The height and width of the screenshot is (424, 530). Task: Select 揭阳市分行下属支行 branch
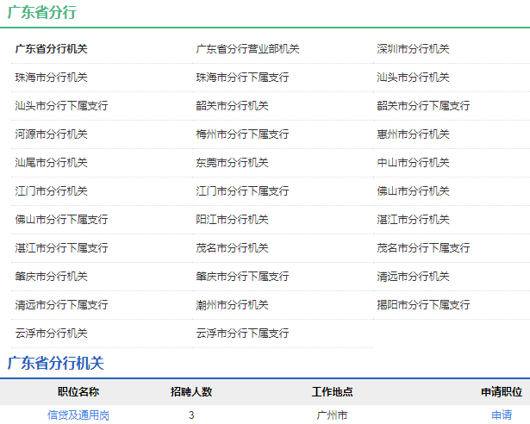[x=423, y=305]
